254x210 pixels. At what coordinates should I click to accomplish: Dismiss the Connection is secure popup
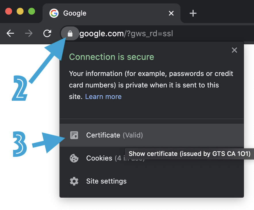234,50
